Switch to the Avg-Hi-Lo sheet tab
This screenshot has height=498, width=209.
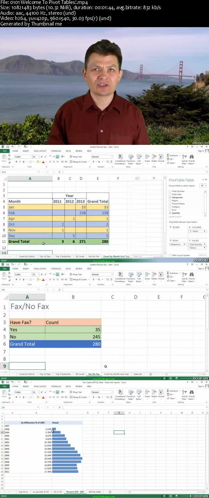coord(23,492)
